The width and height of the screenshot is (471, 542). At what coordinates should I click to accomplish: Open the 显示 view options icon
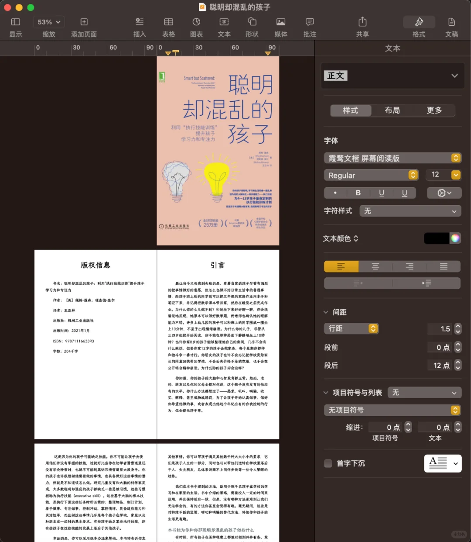click(x=16, y=22)
